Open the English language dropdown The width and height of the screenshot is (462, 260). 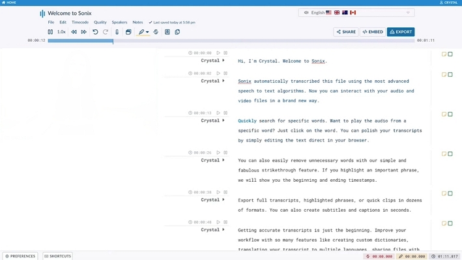click(356, 12)
